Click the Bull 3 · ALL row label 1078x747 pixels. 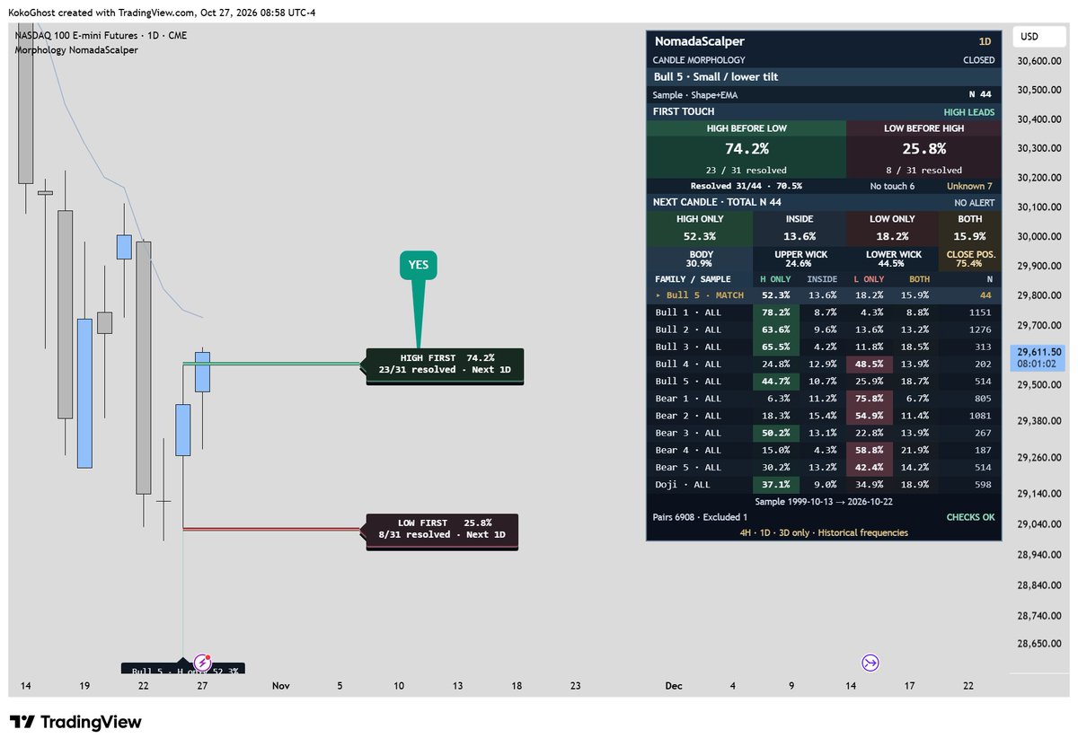tap(688, 347)
